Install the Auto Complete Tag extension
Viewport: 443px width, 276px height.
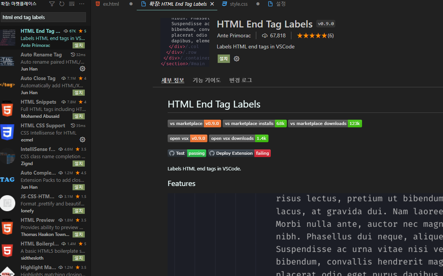point(79,187)
